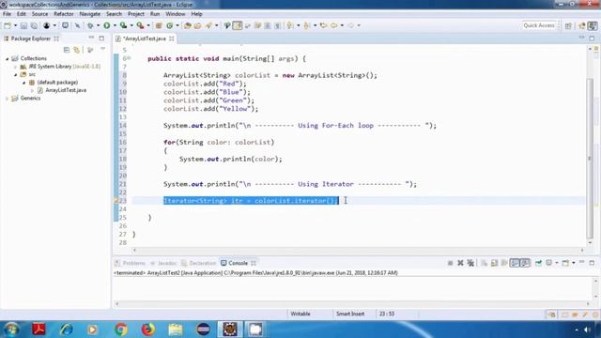The width and height of the screenshot is (601, 338).
Task: Click the Open Perspective icon
Action: [x=568, y=25]
